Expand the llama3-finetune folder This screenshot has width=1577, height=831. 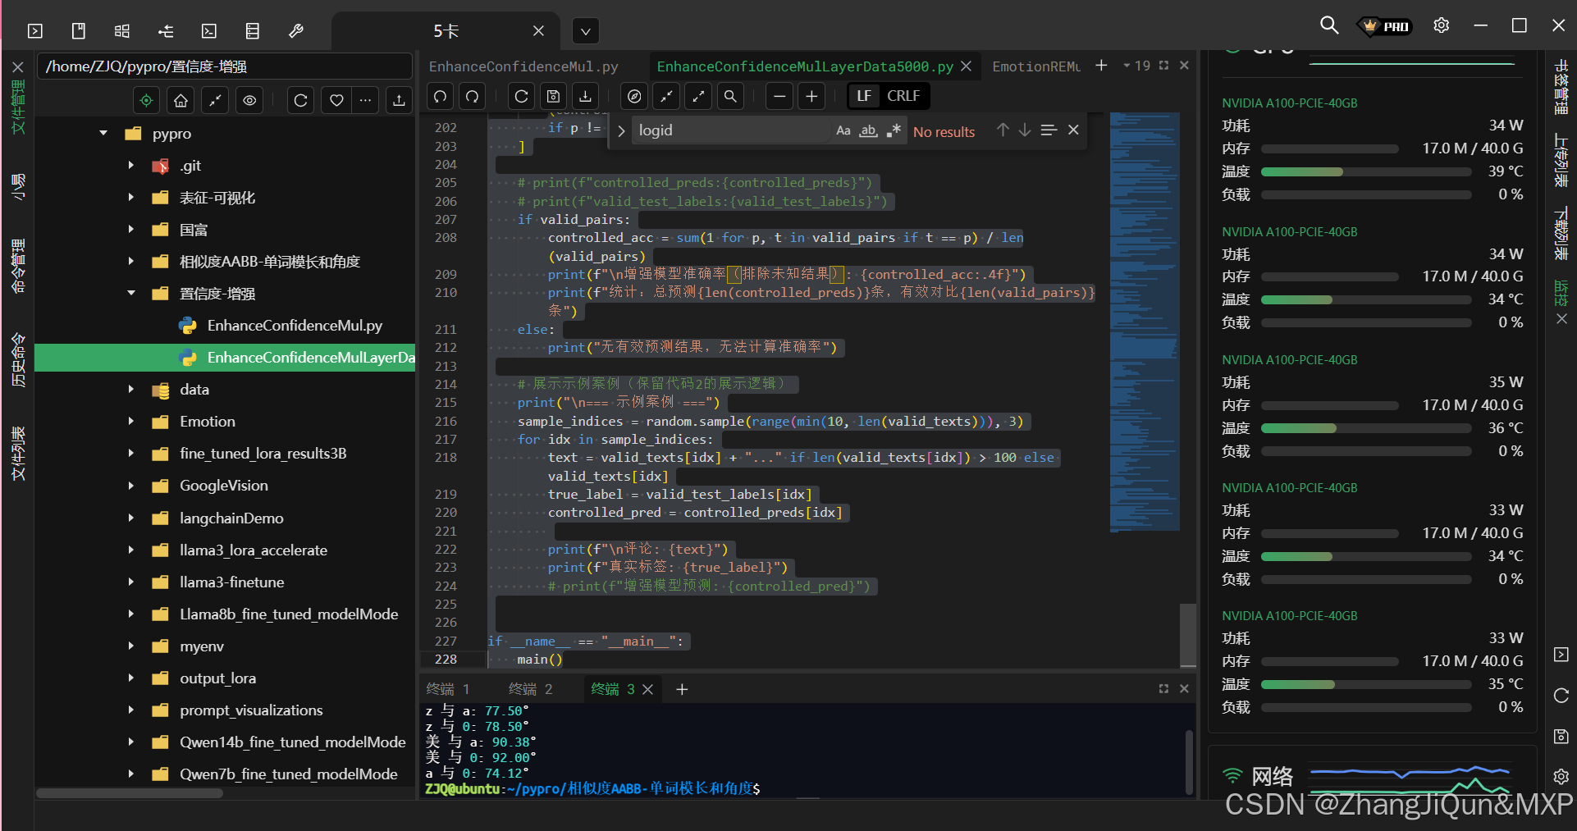pos(130,582)
